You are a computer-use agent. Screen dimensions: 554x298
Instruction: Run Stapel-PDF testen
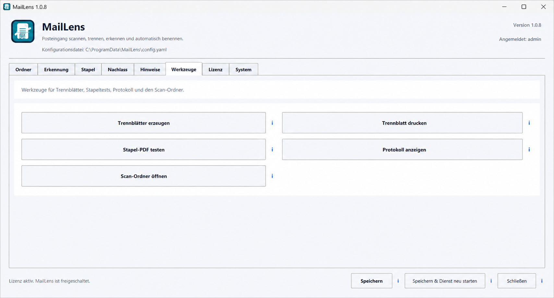144,149
